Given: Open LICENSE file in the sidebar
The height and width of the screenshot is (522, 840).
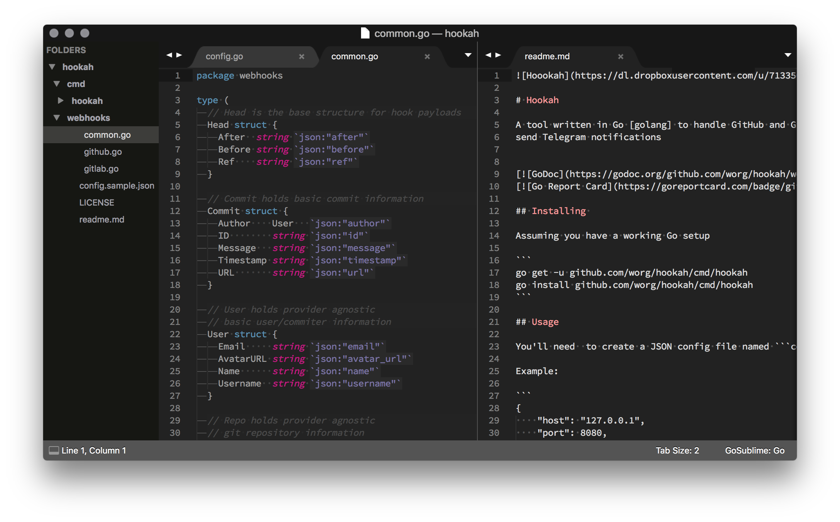Looking at the screenshot, I should coord(96,202).
